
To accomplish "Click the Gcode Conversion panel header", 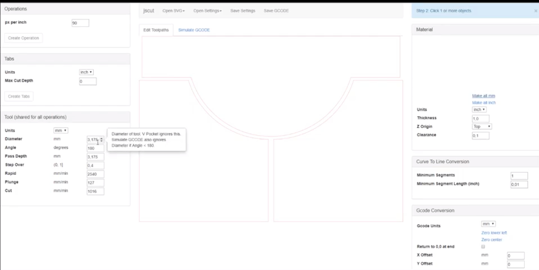I will (475, 210).
